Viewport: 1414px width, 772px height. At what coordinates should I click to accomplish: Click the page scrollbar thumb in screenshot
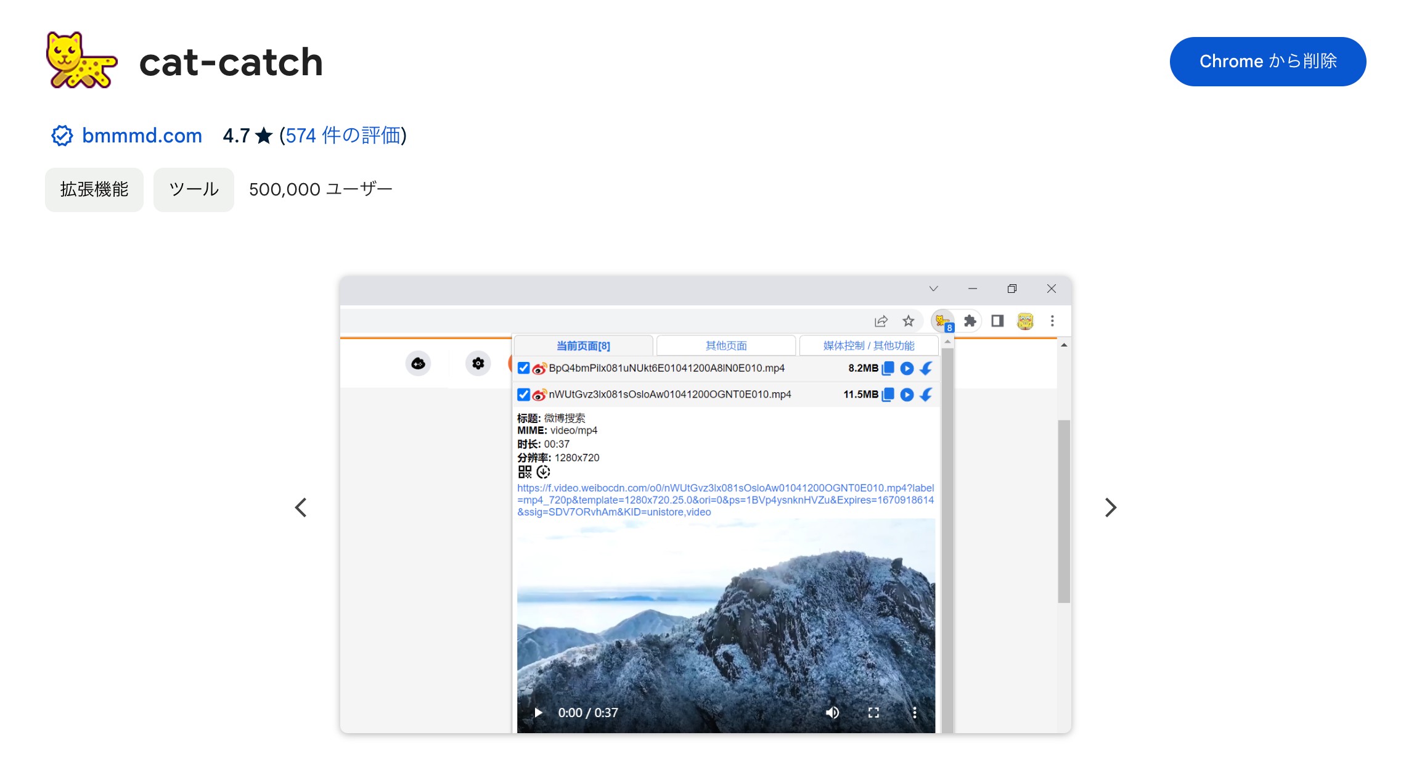[x=1064, y=511]
